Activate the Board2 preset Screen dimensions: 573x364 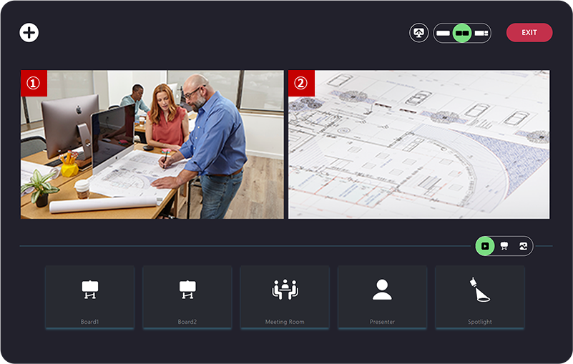coord(187,297)
